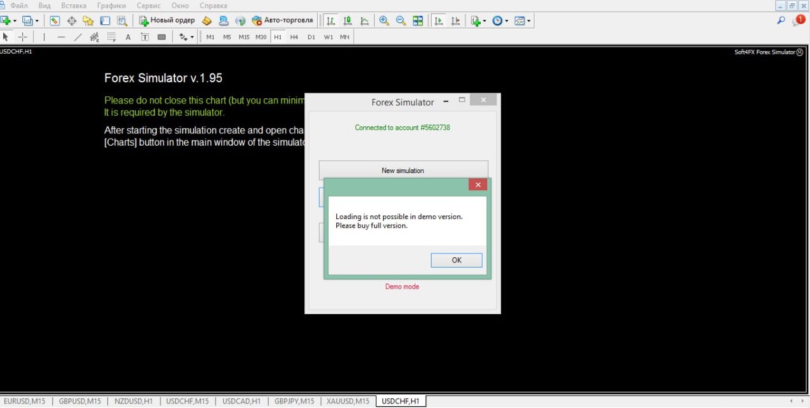The image size is (810, 408).
Task: Open the Data Window crosshair icon
Action: pos(72,20)
